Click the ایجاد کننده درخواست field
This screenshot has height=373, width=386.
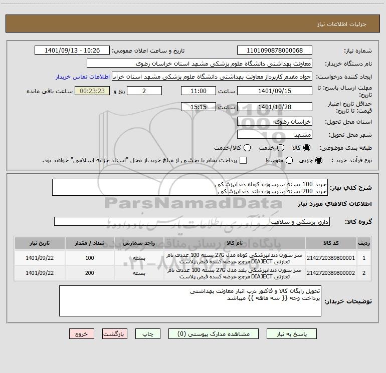click(x=212, y=77)
